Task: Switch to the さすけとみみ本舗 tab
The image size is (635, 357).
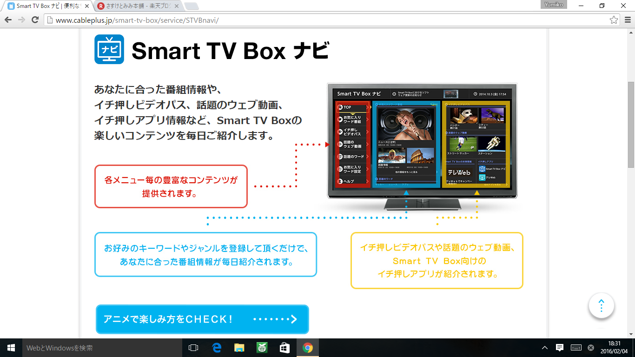Action: (x=137, y=7)
